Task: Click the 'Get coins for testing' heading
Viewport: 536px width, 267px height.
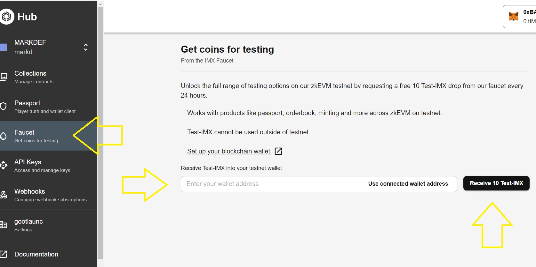Action: coord(227,49)
